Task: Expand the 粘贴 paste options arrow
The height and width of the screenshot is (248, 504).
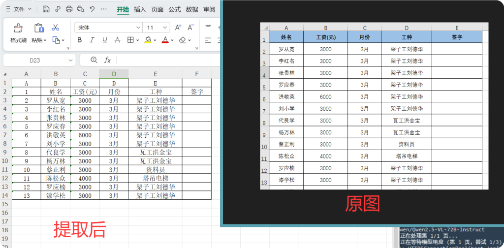Action: click(x=45, y=40)
